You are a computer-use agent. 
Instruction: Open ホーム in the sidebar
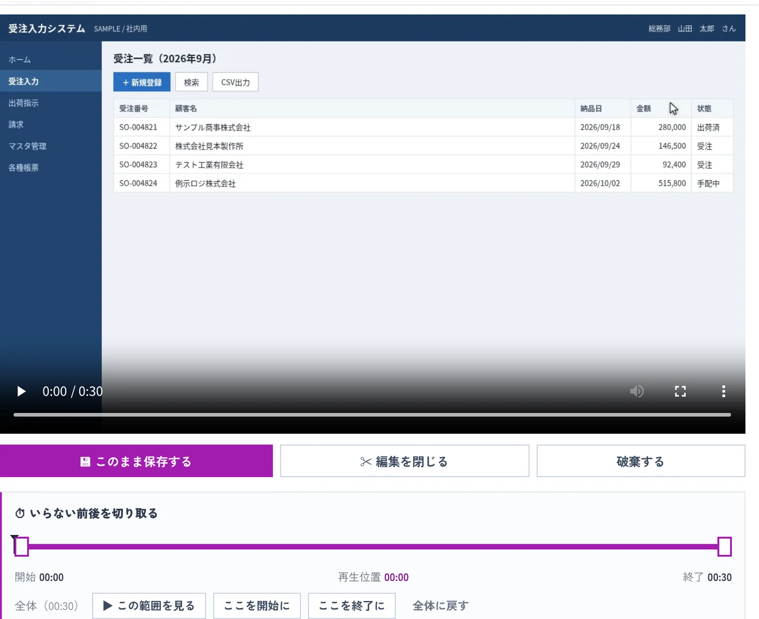pos(51,60)
